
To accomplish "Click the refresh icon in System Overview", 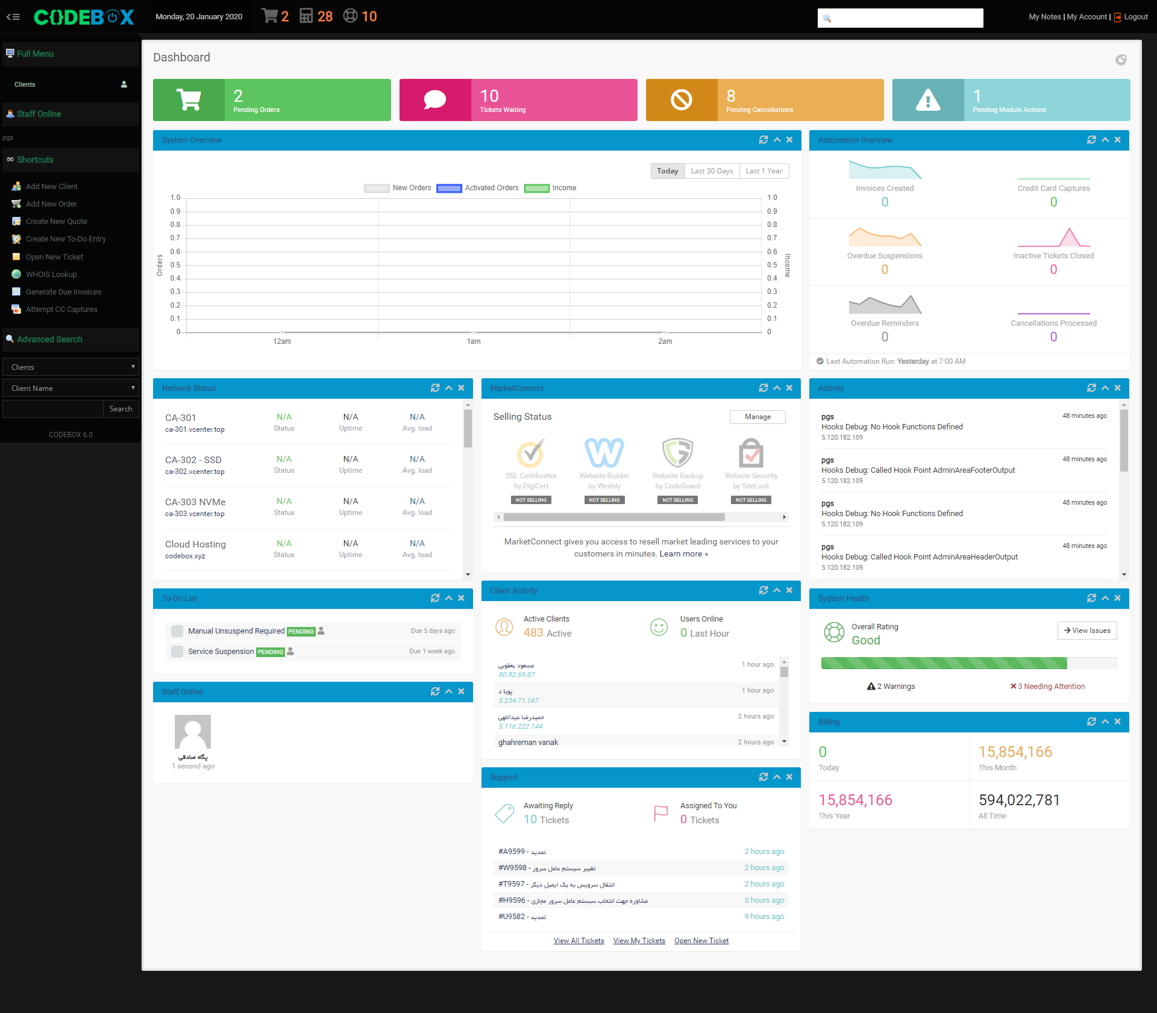I will pyautogui.click(x=763, y=140).
